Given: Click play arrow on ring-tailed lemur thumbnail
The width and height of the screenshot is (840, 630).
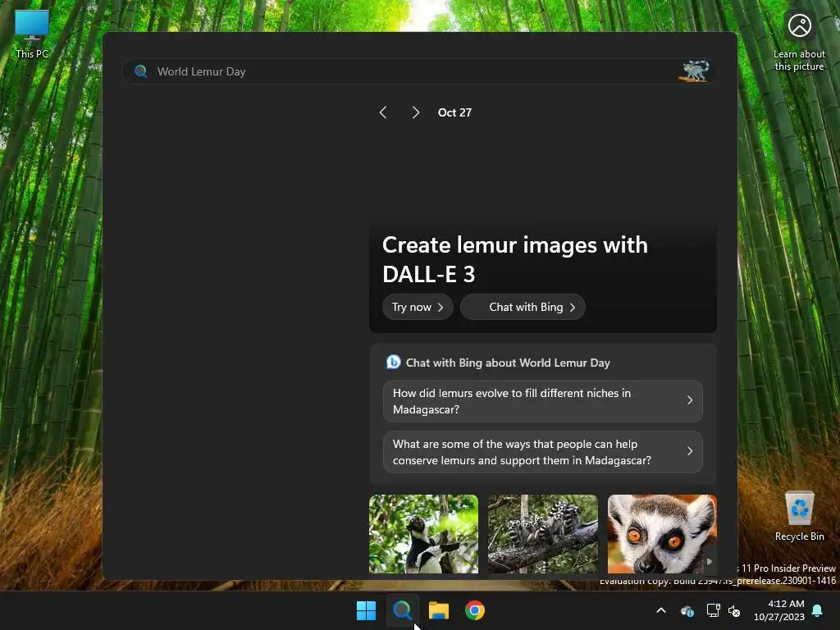Looking at the screenshot, I should (x=710, y=561).
